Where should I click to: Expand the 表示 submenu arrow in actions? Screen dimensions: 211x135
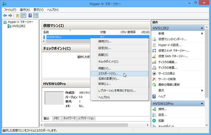(x=202, y=91)
